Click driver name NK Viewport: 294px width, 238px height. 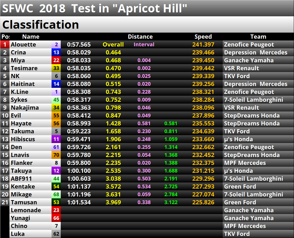15,76
